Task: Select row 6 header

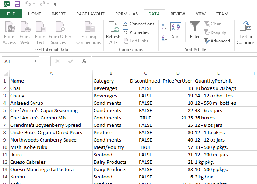Action: (4, 118)
